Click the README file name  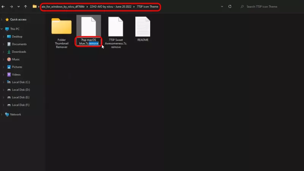coord(143,40)
